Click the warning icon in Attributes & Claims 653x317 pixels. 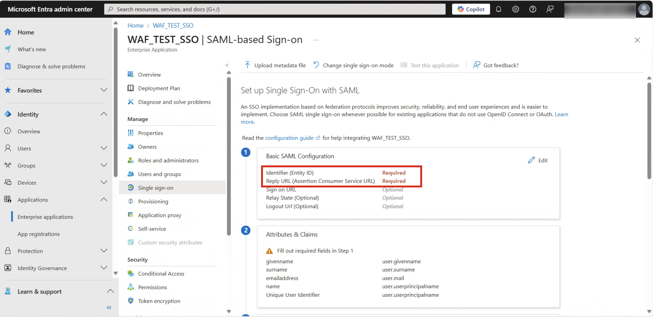pyautogui.click(x=270, y=251)
